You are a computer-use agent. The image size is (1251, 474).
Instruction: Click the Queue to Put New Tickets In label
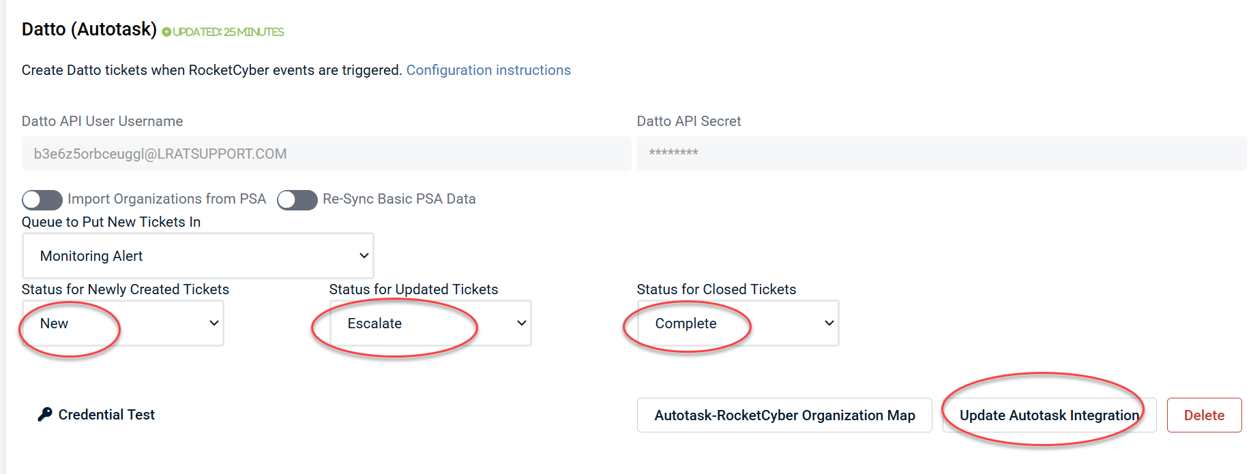[111, 222]
